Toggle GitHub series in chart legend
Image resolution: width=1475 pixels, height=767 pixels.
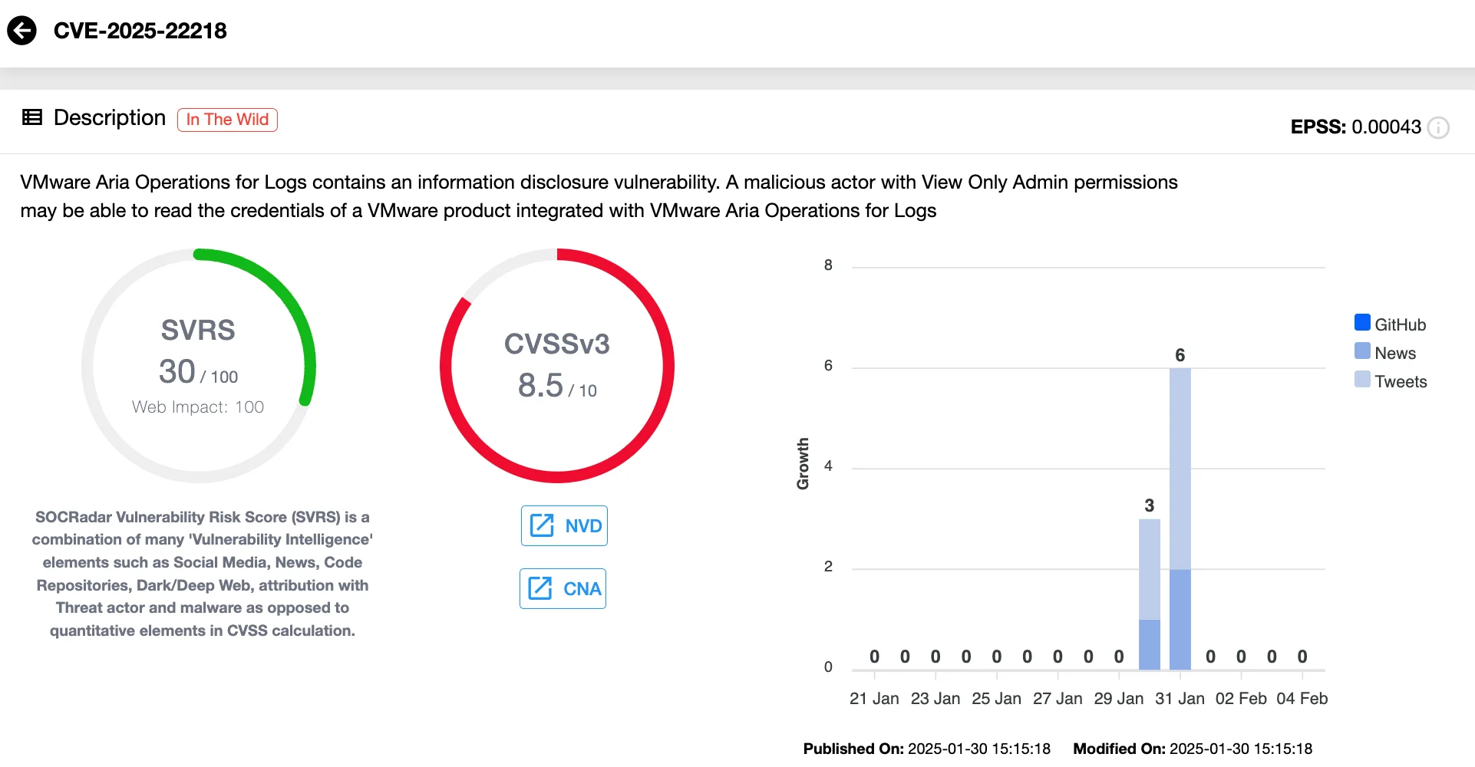1390,324
